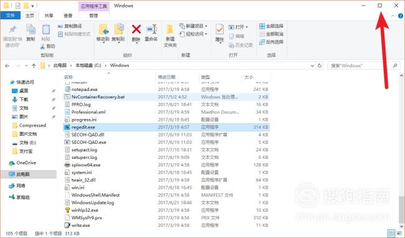405x238 pixels.
Task: Open the Easy access (轻松访问) dropdown
Action: coord(193,34)
